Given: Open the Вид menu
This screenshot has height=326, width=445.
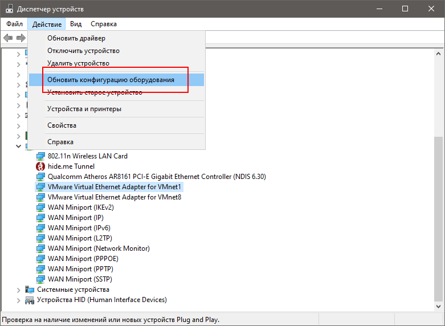Looking at the screenshot, I should [76, 24].
